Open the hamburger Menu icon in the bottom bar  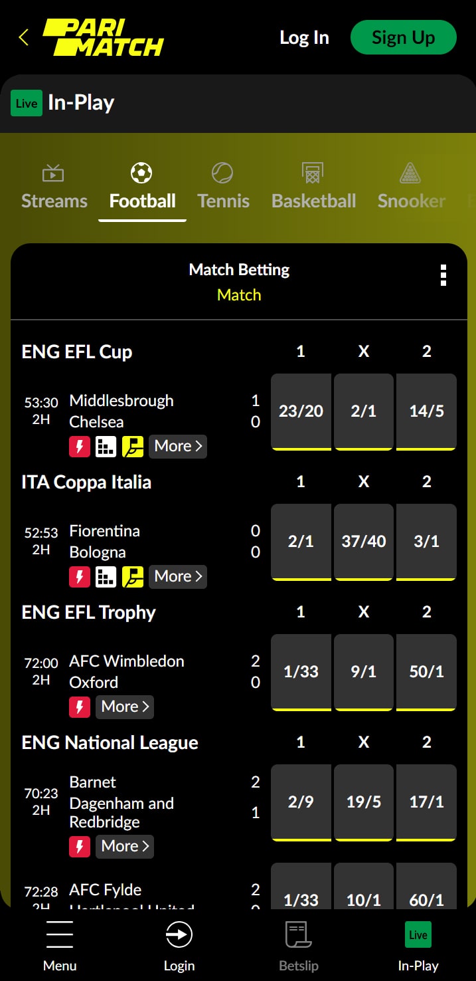(x=60, y=935)
